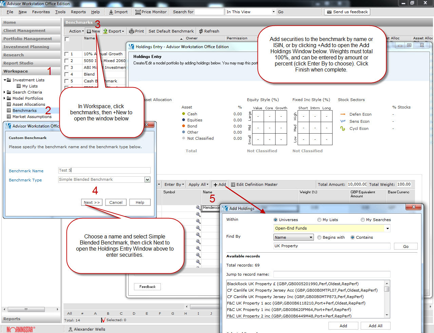
Task: Expand the Search Criteria tree node
Action: (4, 92)
